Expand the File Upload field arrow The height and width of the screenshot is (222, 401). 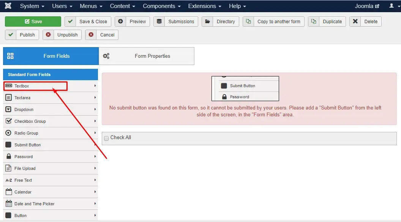(95, 168)
